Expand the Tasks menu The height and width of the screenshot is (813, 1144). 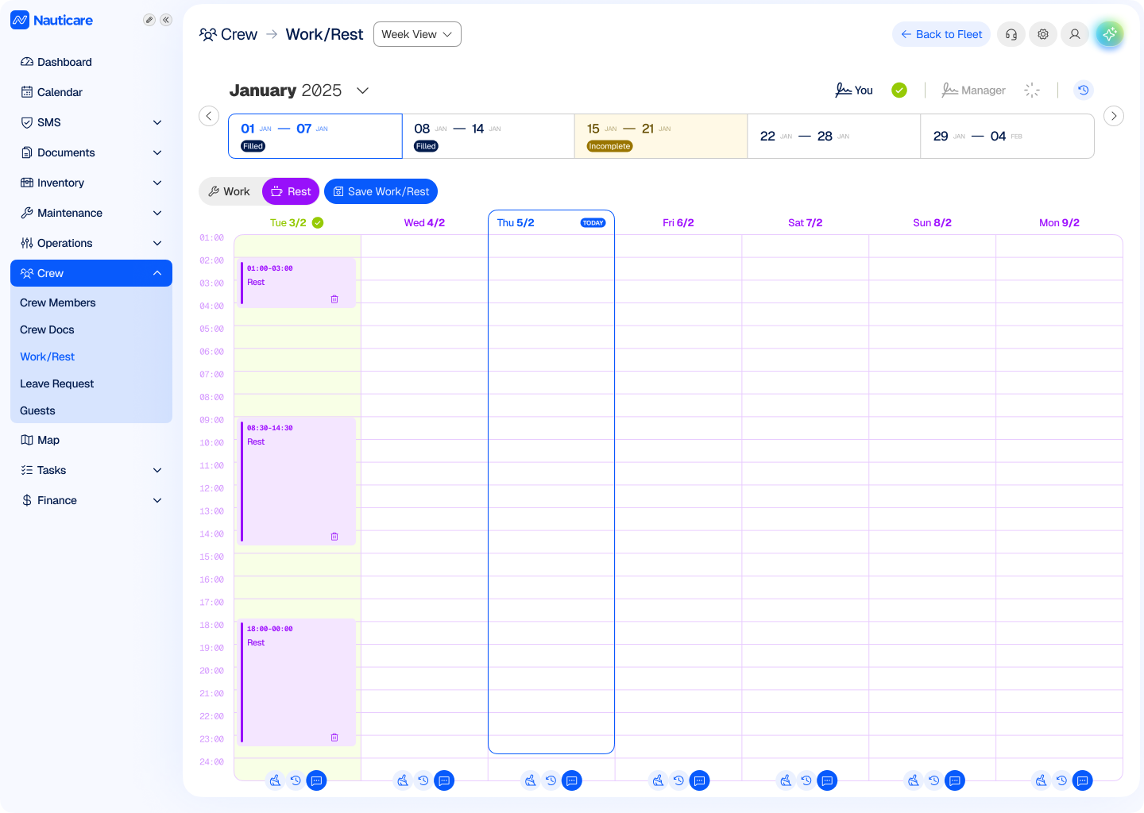[91, 470]
